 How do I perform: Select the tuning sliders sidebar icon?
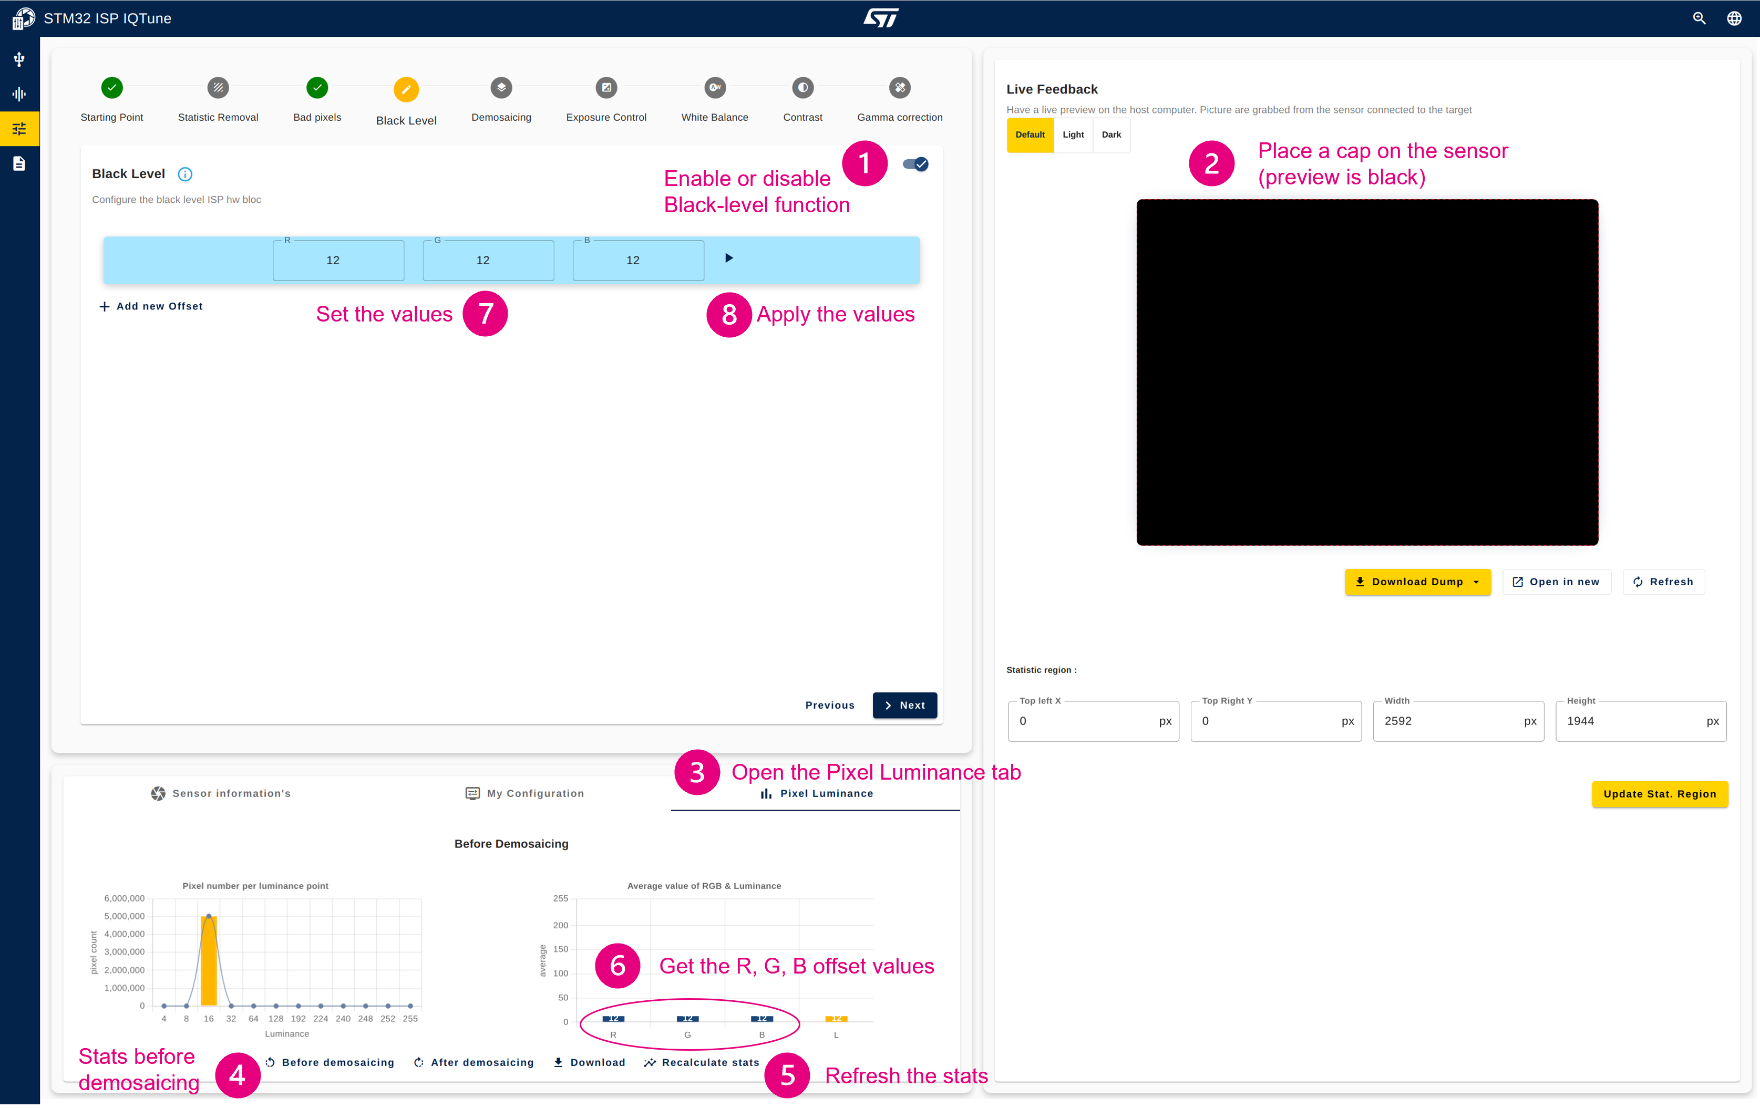(19, 129)
